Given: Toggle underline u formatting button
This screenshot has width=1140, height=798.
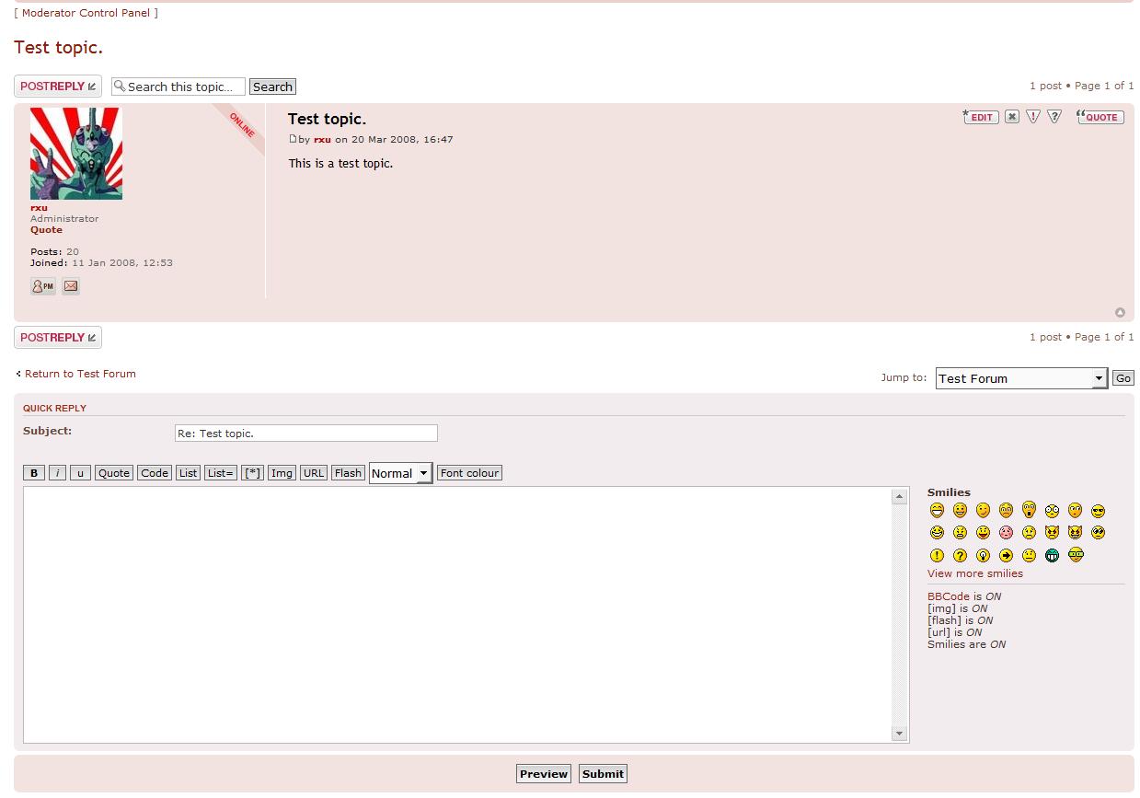Looking at the screenshot, I should [80, 473].
